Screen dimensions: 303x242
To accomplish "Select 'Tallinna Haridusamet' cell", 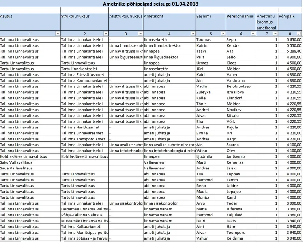I will (x=85, y=127).
